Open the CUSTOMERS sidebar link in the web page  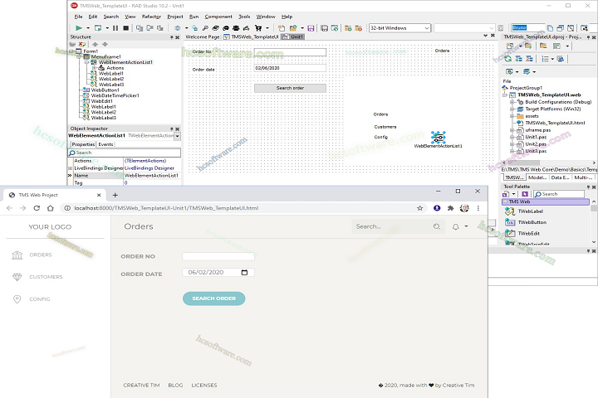coord(46,277)
